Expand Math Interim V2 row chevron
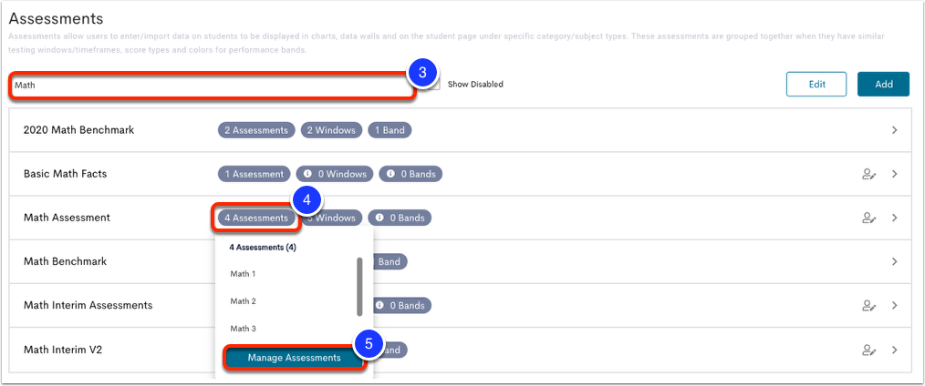 click(894, 350)
